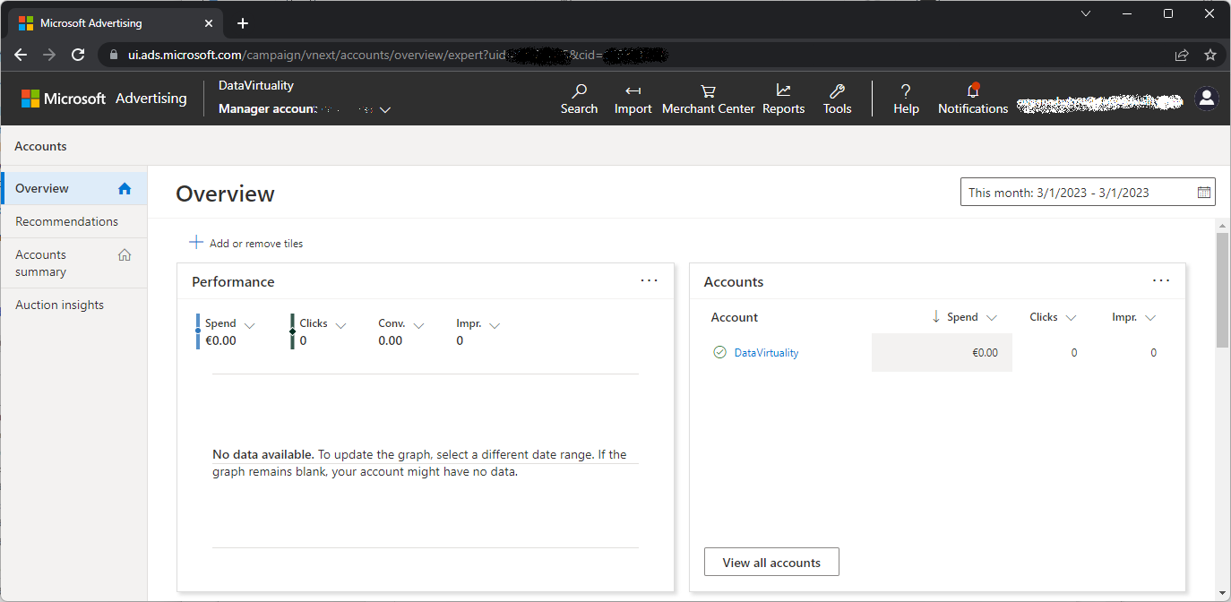Open Performance tile more options menu
The width and height of the screenshot is (1231, 602).
[649, 281]
